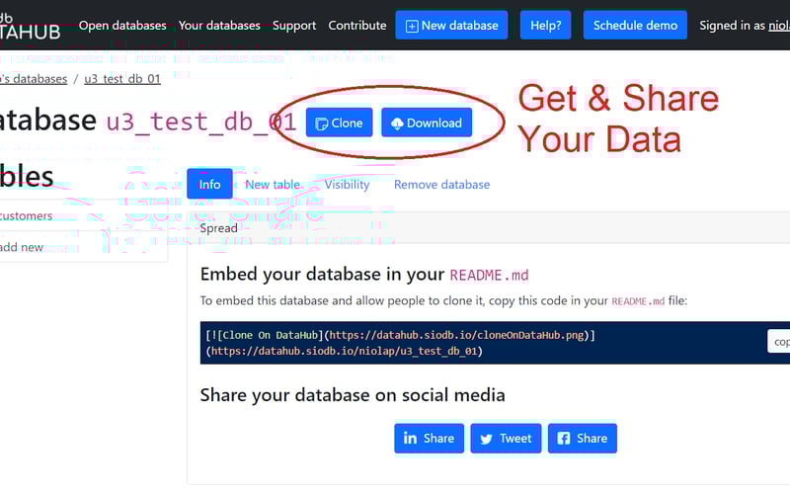Click the cloud download icon
The height and width of the screenshot is (494, 790).
[397, 123]
